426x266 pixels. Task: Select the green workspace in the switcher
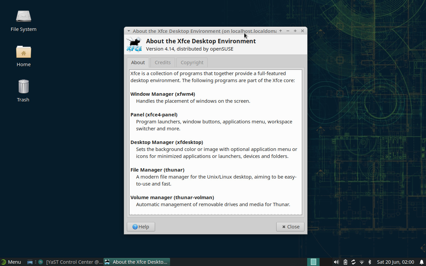coord(313,262)
